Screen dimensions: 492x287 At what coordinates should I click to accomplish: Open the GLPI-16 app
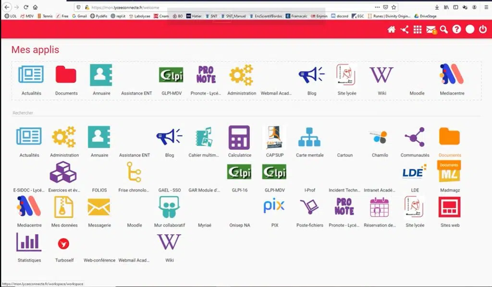239,172
